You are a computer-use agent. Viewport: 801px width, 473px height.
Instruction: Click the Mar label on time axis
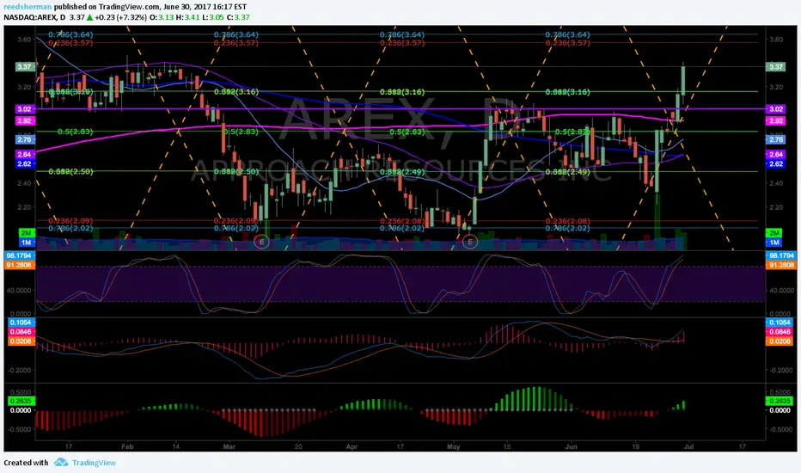coord(229,446)
